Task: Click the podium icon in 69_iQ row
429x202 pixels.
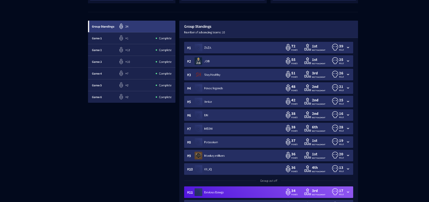Action: click(x=307, y=169)
